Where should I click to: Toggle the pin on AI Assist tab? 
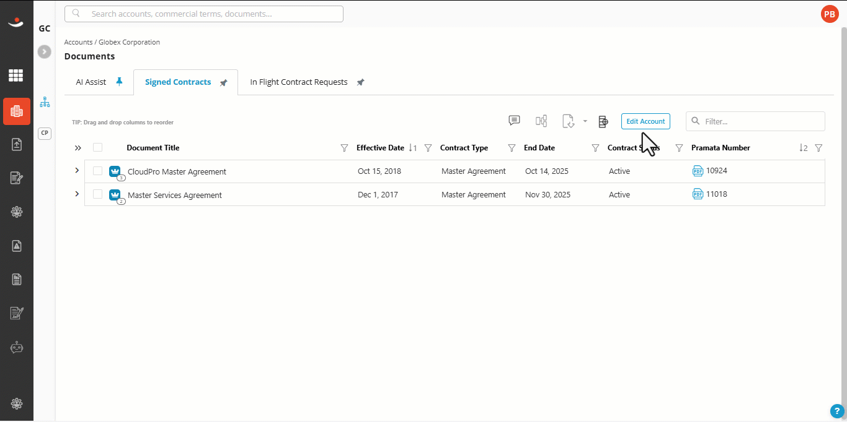point(120,82)
